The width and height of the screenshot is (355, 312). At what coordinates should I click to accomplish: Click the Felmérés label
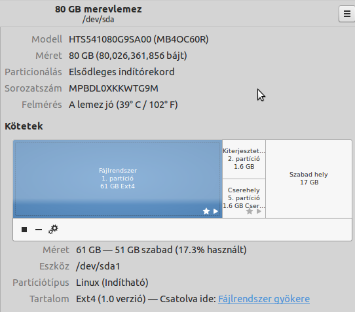coord(42,105)
